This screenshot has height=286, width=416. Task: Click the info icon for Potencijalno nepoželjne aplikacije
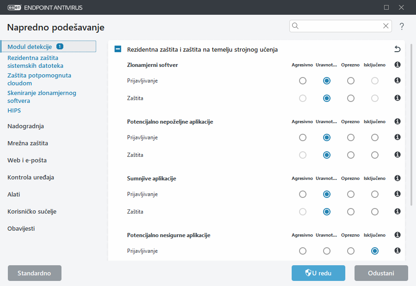coord(397,121)
